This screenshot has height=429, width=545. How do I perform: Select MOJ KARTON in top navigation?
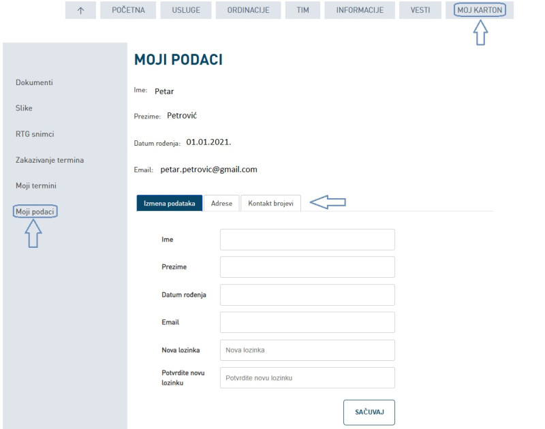click(480, 10)
